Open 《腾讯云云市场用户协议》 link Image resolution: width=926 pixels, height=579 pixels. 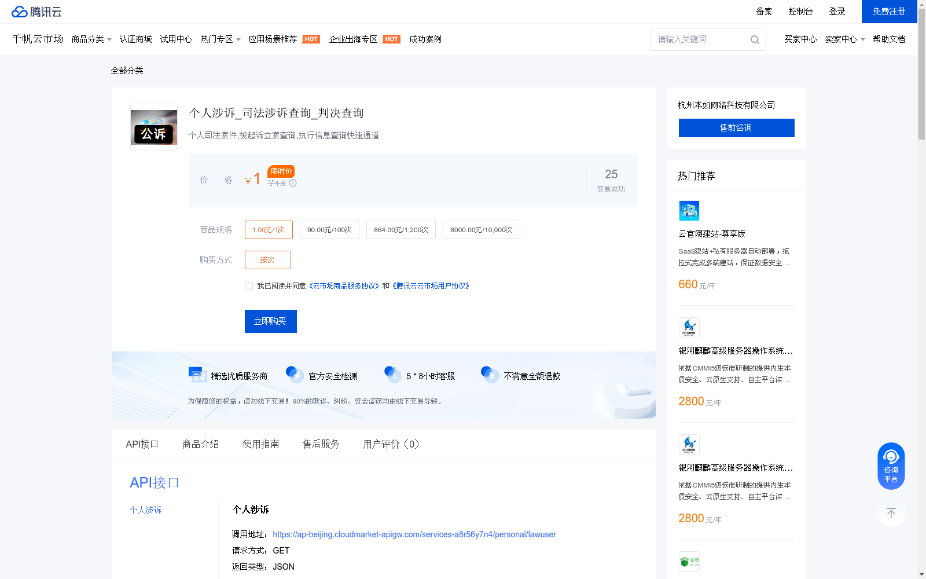click(431, 286)
